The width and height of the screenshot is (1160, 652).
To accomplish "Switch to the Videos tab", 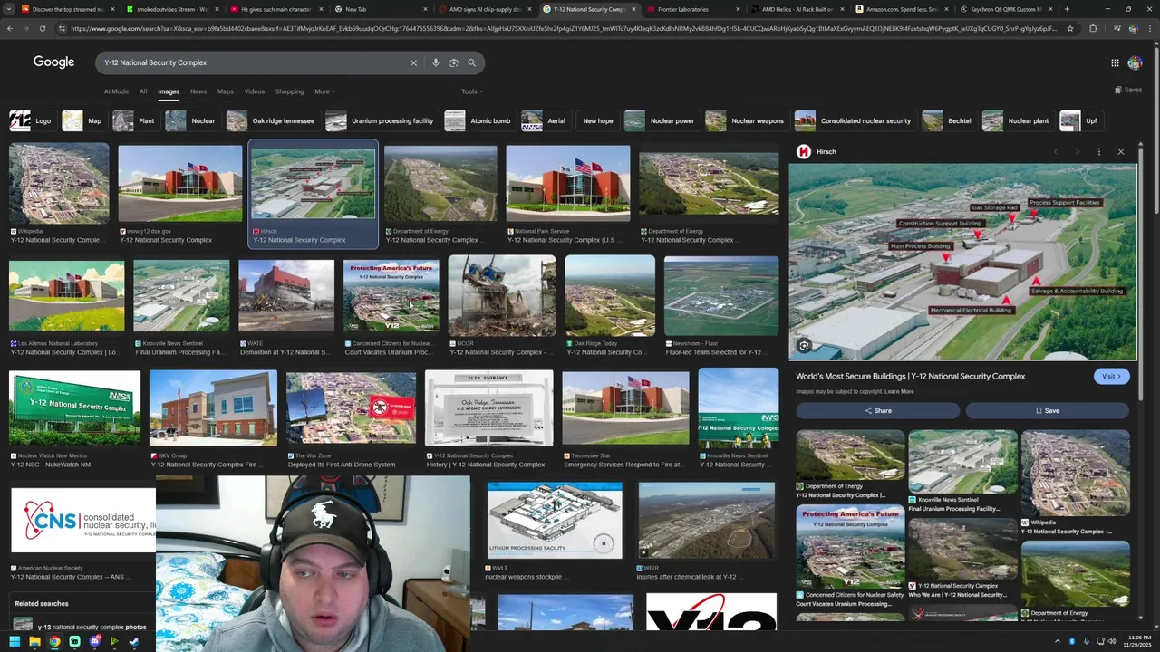I will pos(254,91).
